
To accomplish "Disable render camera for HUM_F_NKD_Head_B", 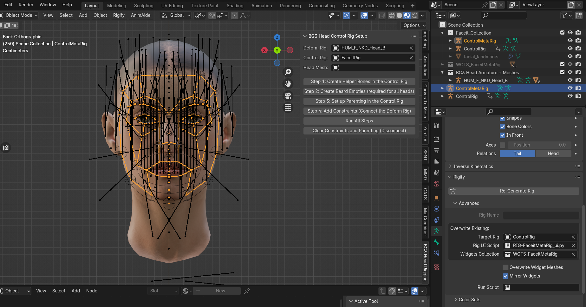I will pos(578,80).
